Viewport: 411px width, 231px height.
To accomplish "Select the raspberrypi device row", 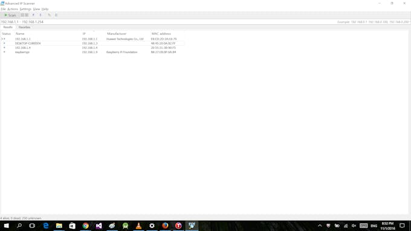I will pyautogui.click(x=92, y=52).
